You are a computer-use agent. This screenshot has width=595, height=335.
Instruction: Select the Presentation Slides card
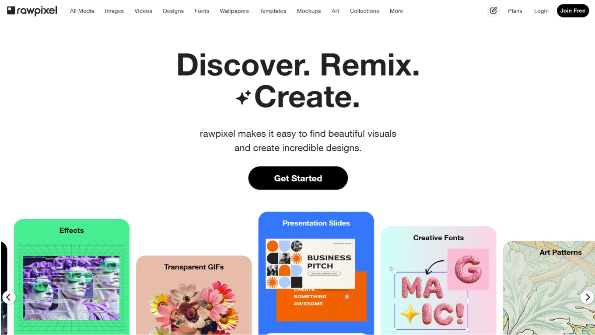316,273
